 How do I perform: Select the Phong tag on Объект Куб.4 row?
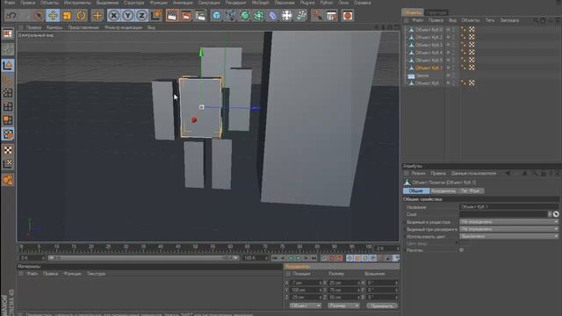tap(464, 53)
